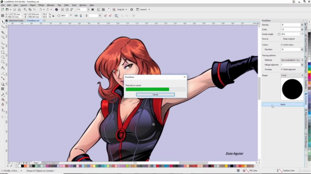Increase the Number of colors stepper
The width and height of the screenshot is (311, 174).
point(302,49)
